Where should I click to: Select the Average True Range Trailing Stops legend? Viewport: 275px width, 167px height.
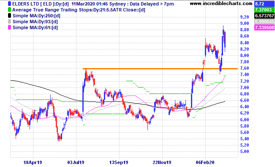tap(79, 10)
